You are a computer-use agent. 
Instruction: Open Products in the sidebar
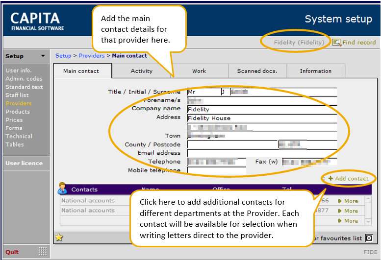pyautogui.click(x=18, y=112)
